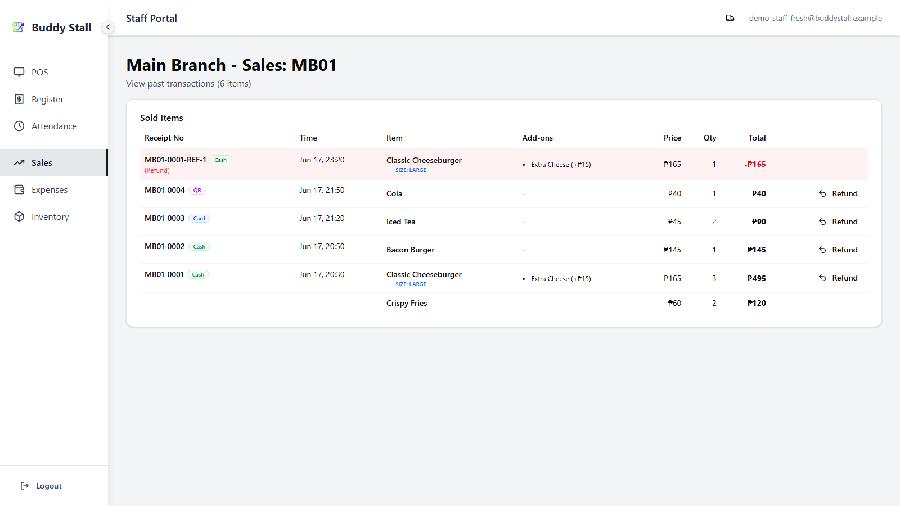Click the Iced Tea item name
This screenshot has width=900, height=506.
(401, 222)
